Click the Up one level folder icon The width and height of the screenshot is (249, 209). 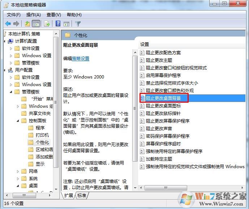[27, 24]
